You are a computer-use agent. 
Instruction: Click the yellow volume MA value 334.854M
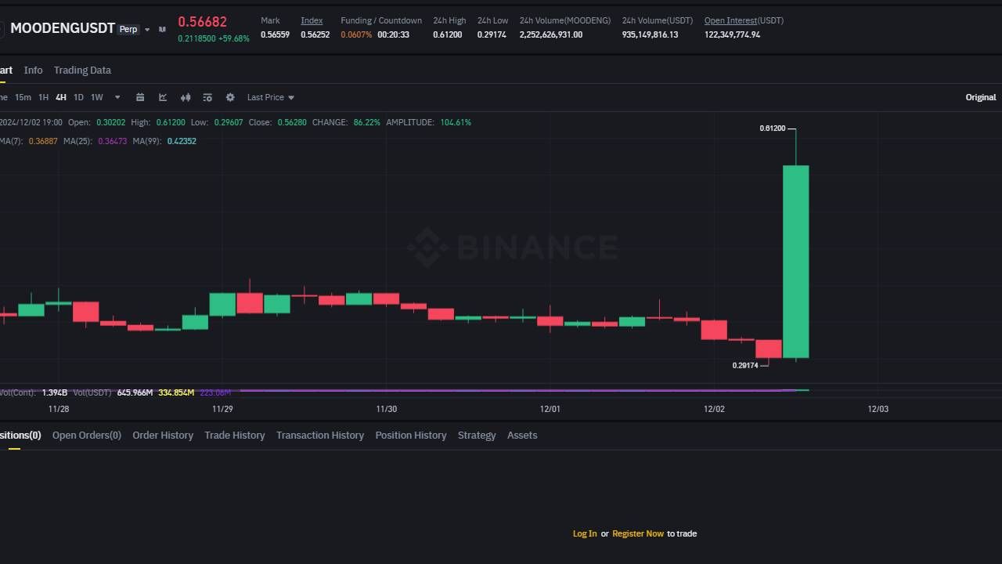(x=176, y=392)
